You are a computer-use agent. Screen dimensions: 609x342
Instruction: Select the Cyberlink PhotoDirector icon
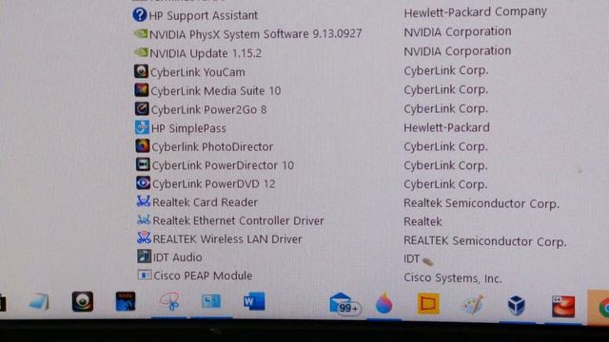143,145
